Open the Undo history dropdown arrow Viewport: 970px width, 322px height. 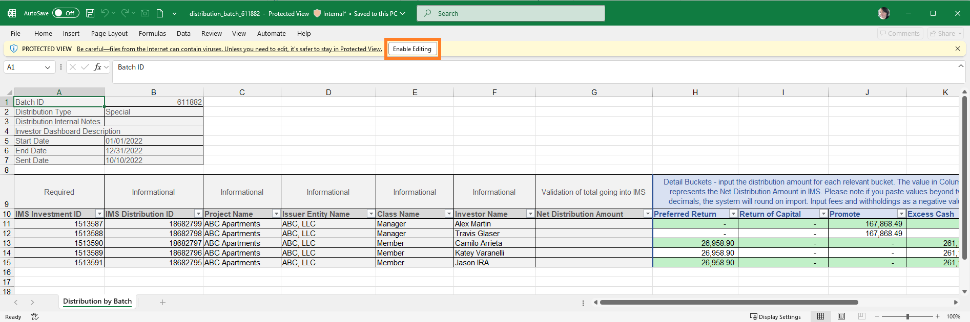[x=113, y=13]
